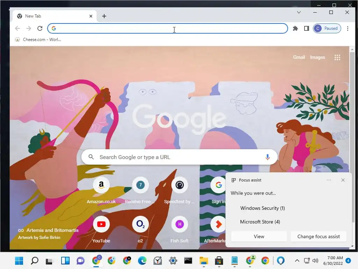This screenshot has width=358, height=269.
Task: Click Windows Security (1) entry
Action: [x=263, y=208]
